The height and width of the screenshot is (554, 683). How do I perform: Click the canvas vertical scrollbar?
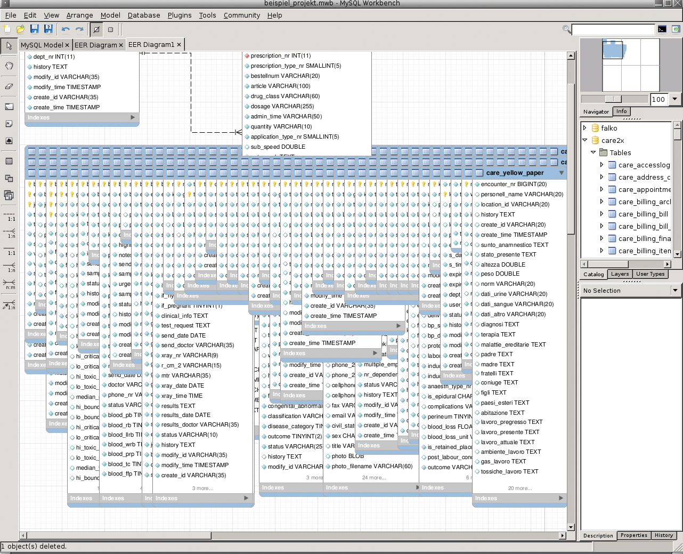571,158
